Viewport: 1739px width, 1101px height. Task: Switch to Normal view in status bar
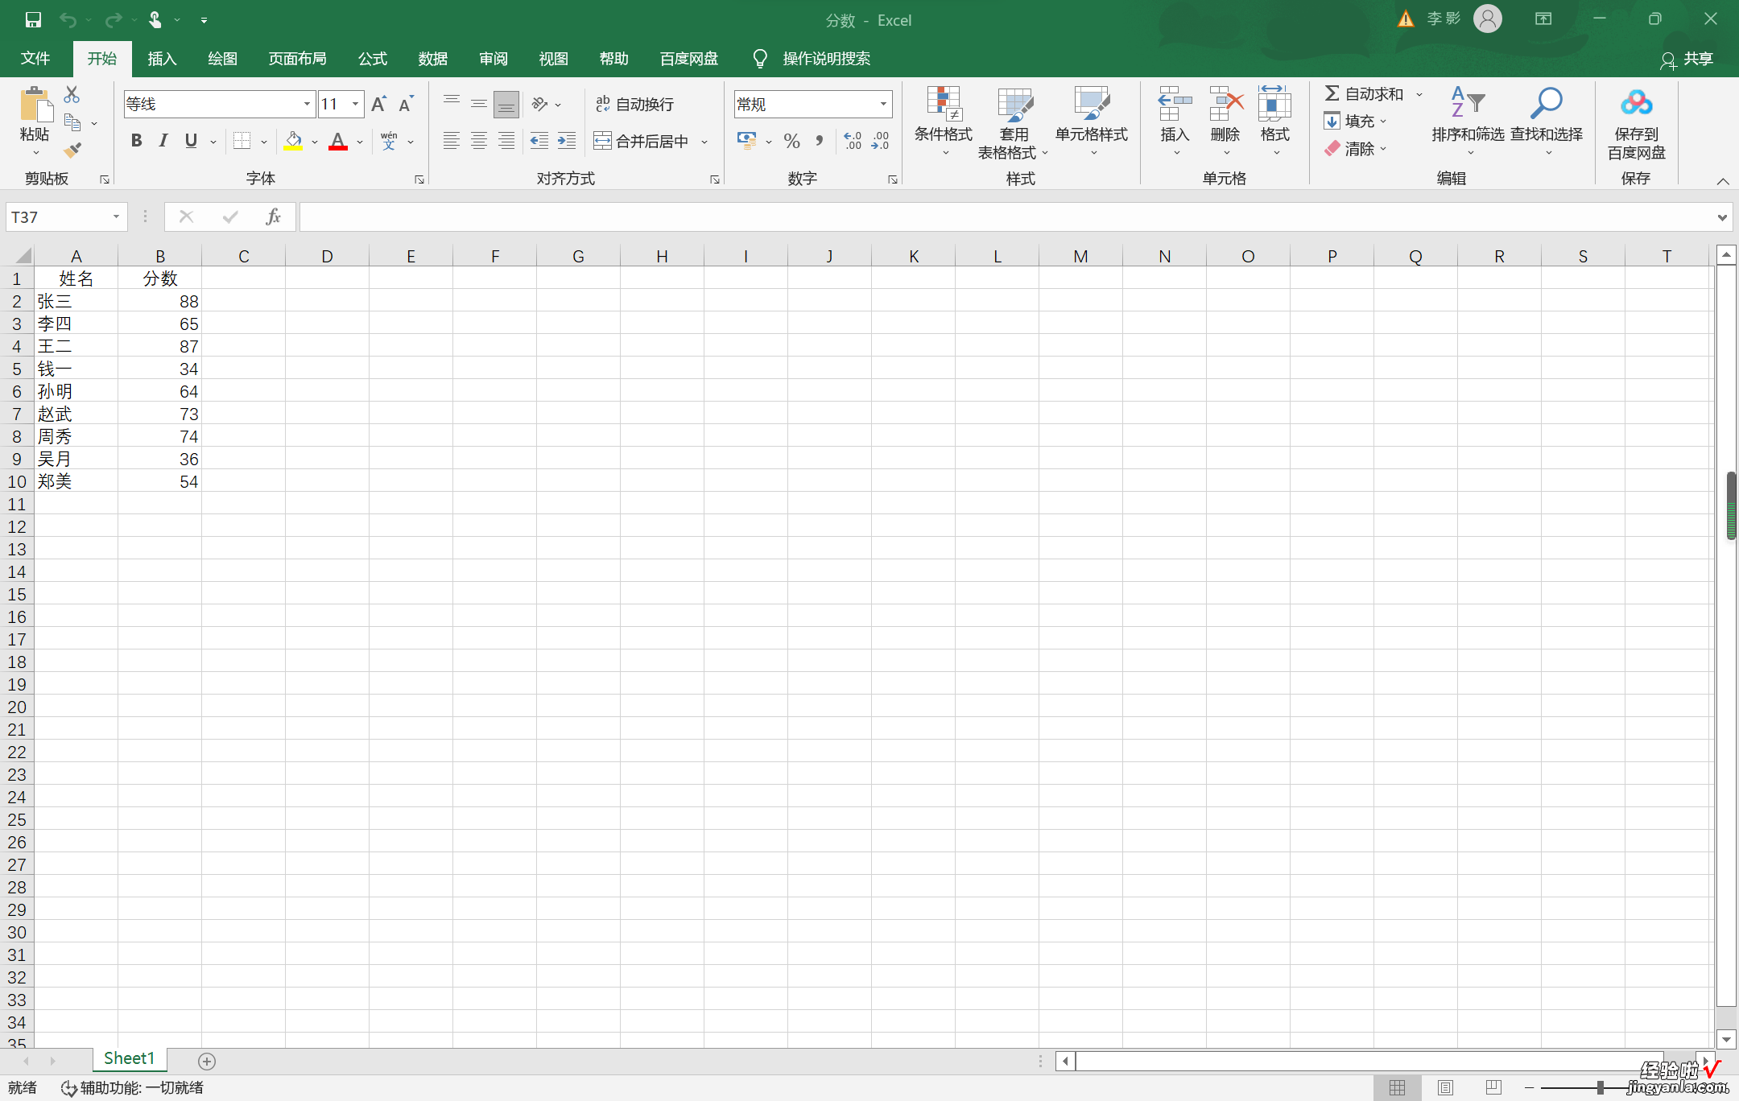pyautogui.click(x=1398, y=1087)
